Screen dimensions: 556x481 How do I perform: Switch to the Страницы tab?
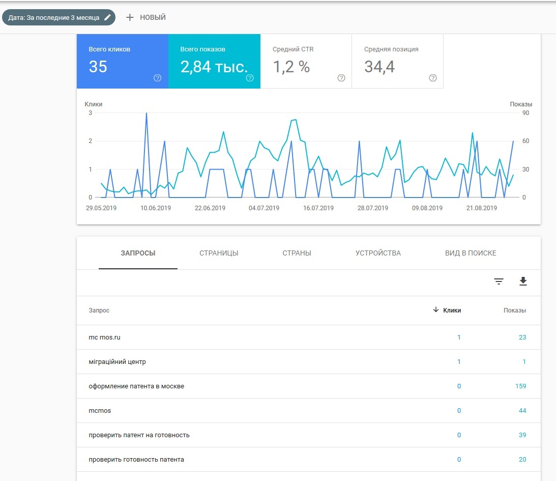(x=219, y=253)
